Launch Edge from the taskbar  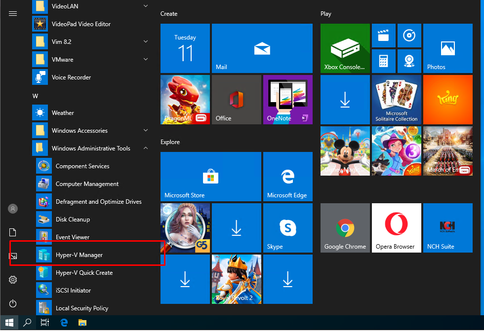click(64, 323)
